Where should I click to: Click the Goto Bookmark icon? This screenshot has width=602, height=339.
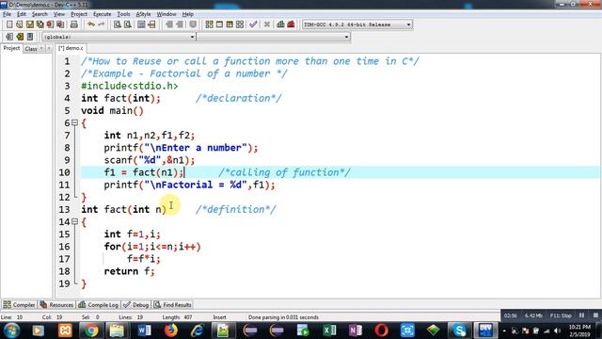coord(30,37)
